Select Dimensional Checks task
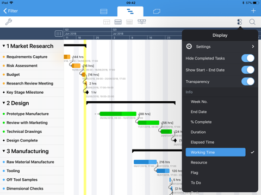The image size is (261, 195). click(32, 188)
